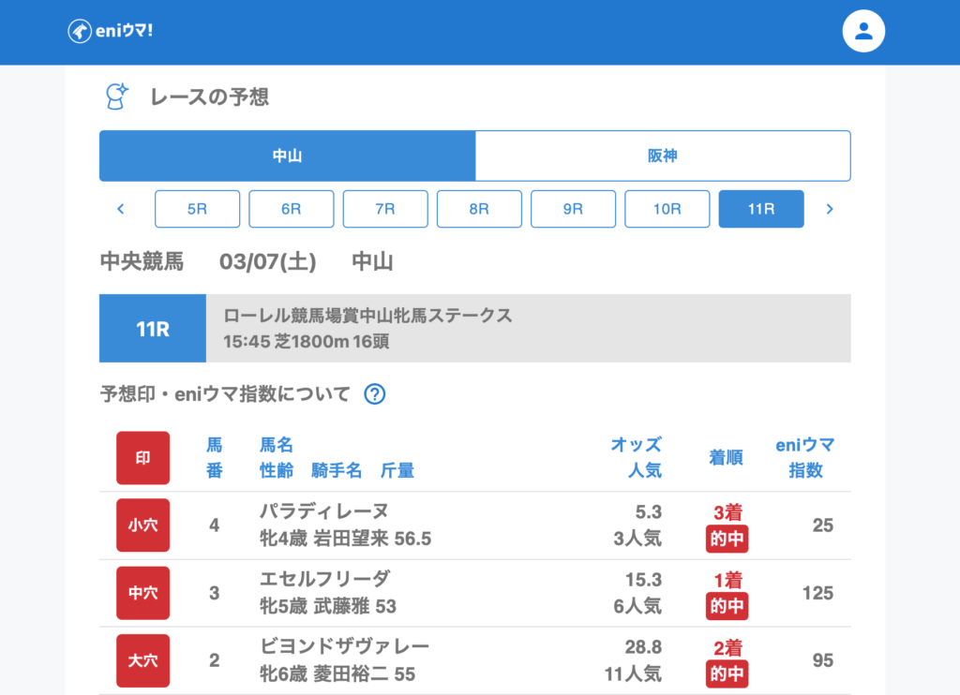The width and height of the screenshot is (960, 695).
Task: Click the red 大穴 mark badge
Action: pos(142,660)
